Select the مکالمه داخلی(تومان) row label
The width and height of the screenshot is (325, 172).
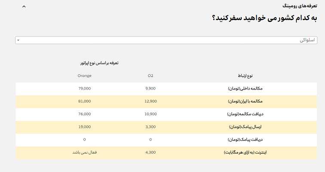[x=245, y=89]
